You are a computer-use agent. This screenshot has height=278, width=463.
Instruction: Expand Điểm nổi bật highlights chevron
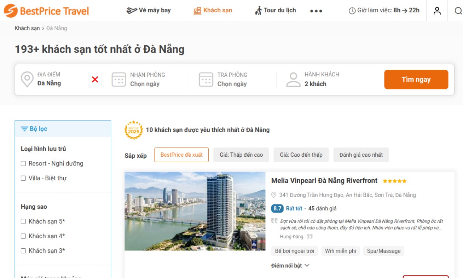click(307, 266)
